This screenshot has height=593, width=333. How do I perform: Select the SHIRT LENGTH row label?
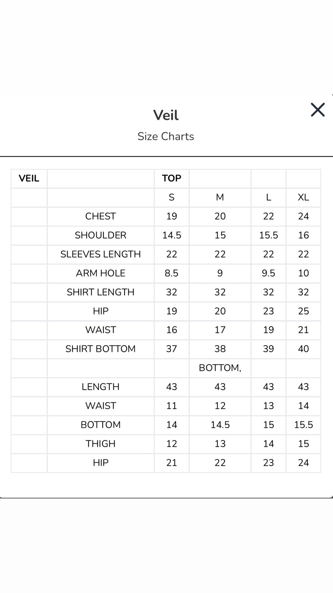(x=100, y=292)
